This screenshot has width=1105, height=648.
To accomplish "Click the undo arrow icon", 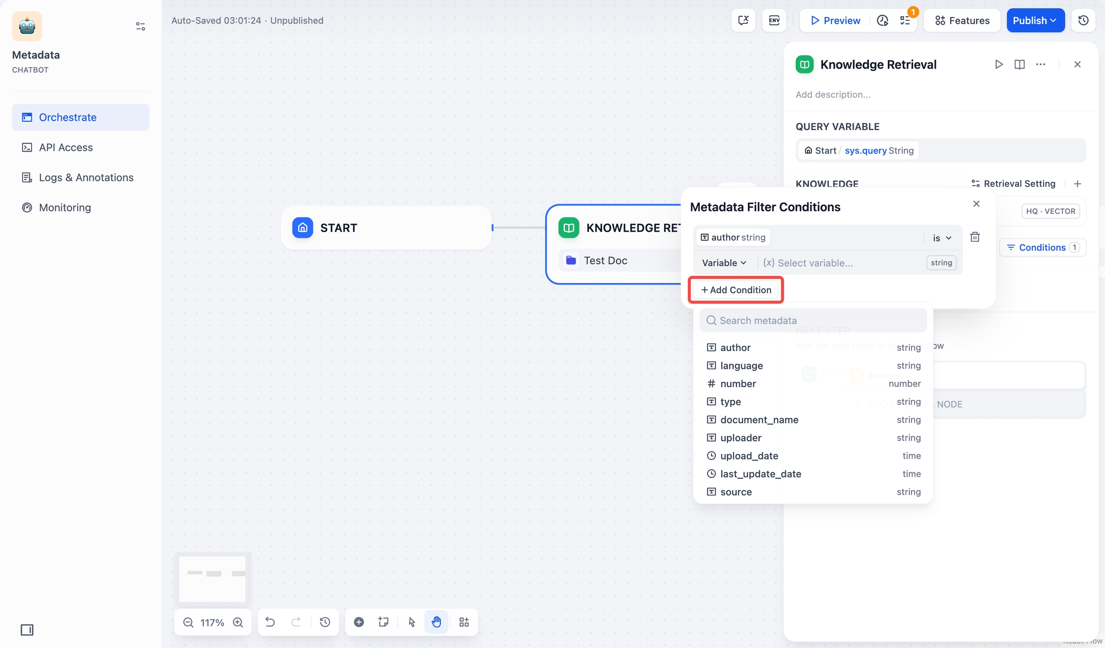I will (x=270, y=622).
